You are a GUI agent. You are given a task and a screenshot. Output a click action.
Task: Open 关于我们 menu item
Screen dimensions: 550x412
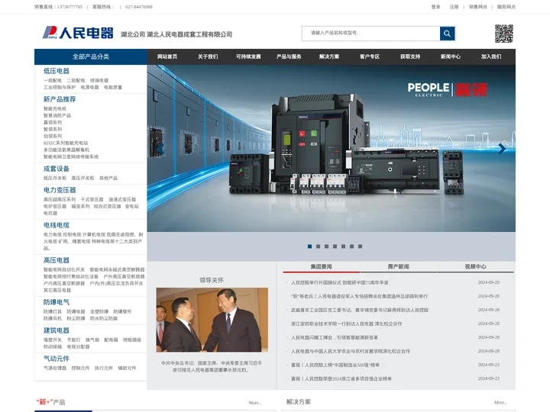pyautogui.click(x=208, y=56)
